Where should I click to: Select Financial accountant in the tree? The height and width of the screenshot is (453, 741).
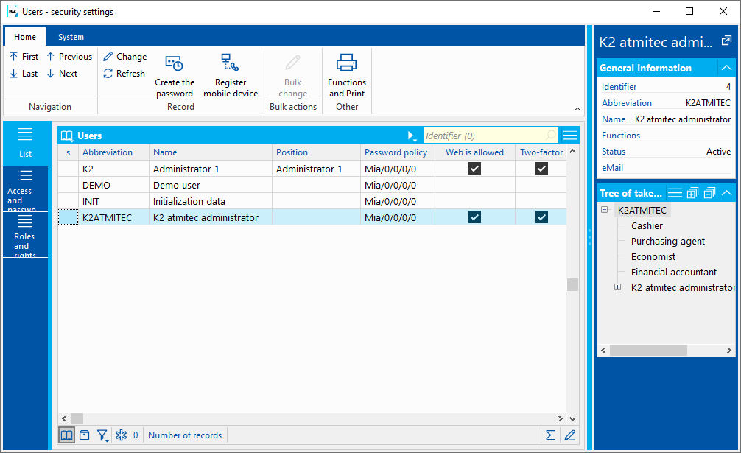(x=673, y=272)
